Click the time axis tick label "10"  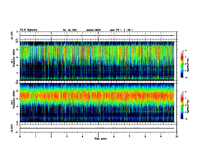click(x=177, y=136)
